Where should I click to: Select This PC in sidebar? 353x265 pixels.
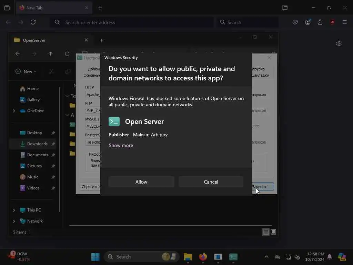[34, 210]
